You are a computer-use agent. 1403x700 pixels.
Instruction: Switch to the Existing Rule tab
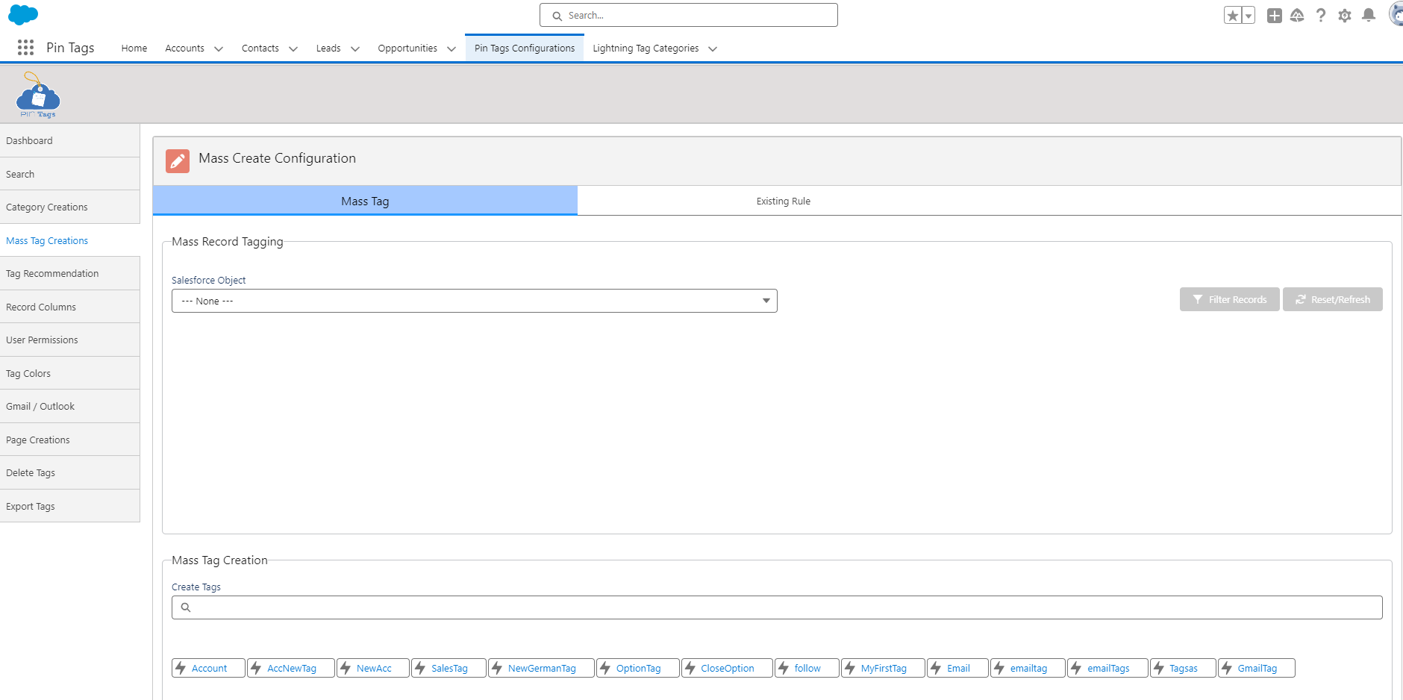784,201
